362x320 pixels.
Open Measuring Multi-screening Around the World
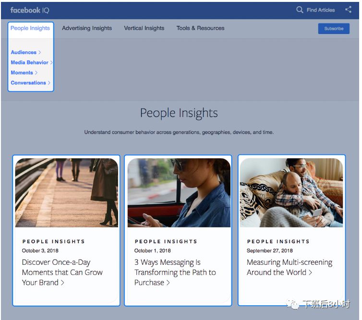(x=290, y=267)
